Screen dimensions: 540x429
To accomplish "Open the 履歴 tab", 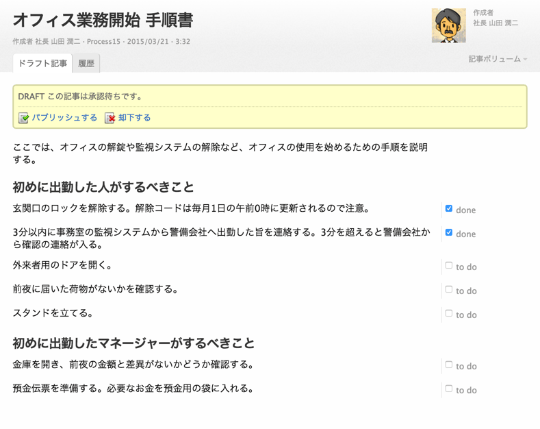I will 86,64.
